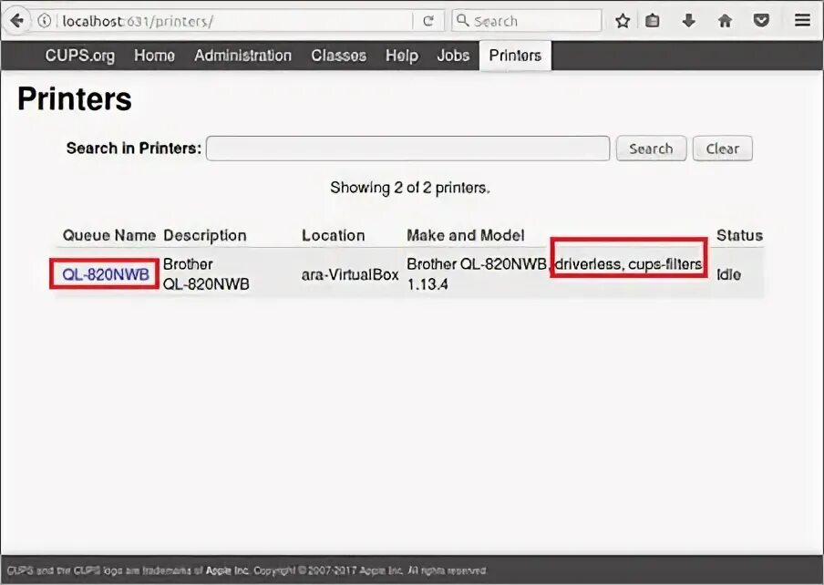The height and width of the screenshot is (585, 824).
Task: Click the Description column header
Action: point(205,235)
